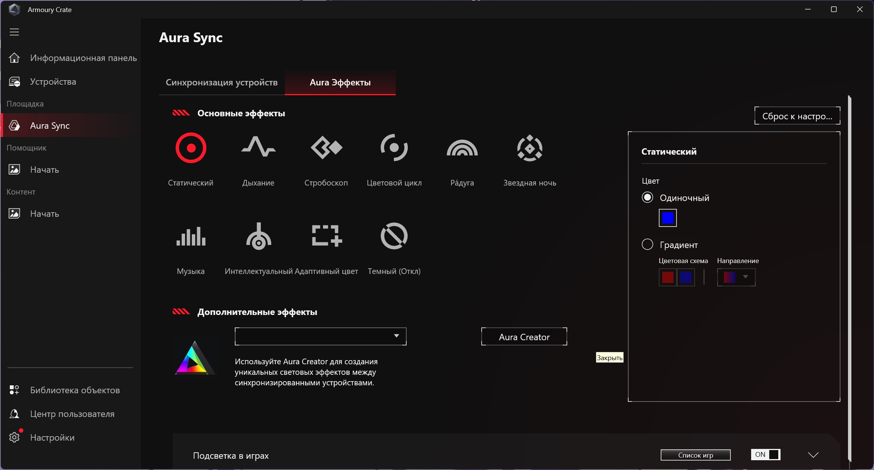This screenshot has height=470, width=874.
Task: Expand the Подсветка в играх section chevron
Action: click(813, 455)
